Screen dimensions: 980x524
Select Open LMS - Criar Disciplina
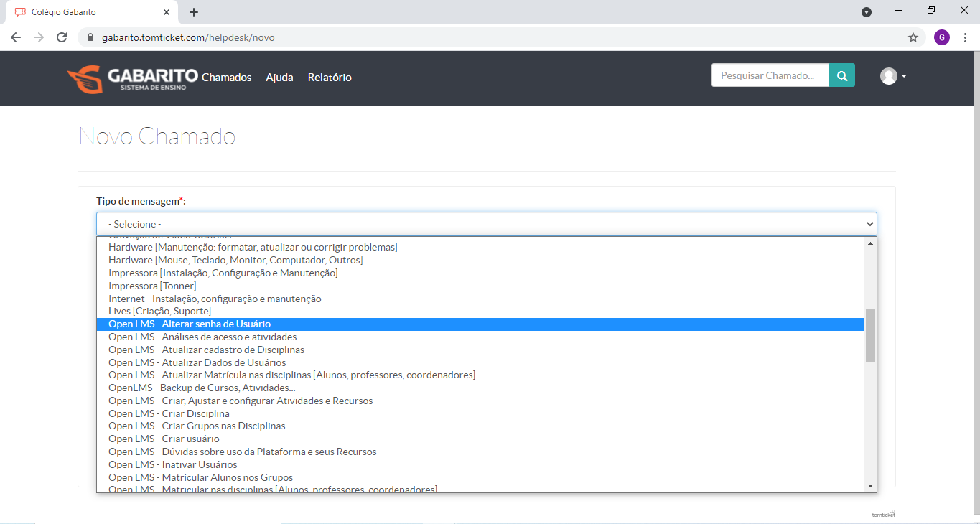pyautogui.click(x=480, y=414)
